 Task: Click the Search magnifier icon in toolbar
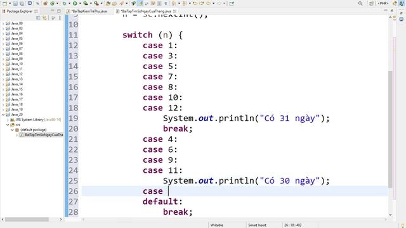point(360,3)
